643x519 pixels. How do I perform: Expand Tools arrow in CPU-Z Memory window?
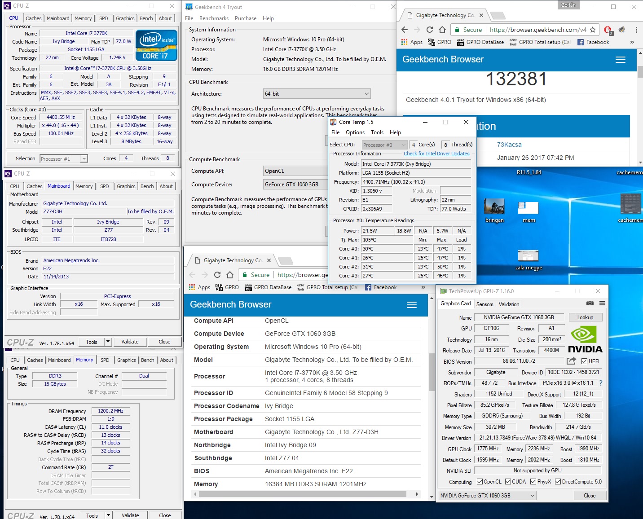tap(108, 515)
